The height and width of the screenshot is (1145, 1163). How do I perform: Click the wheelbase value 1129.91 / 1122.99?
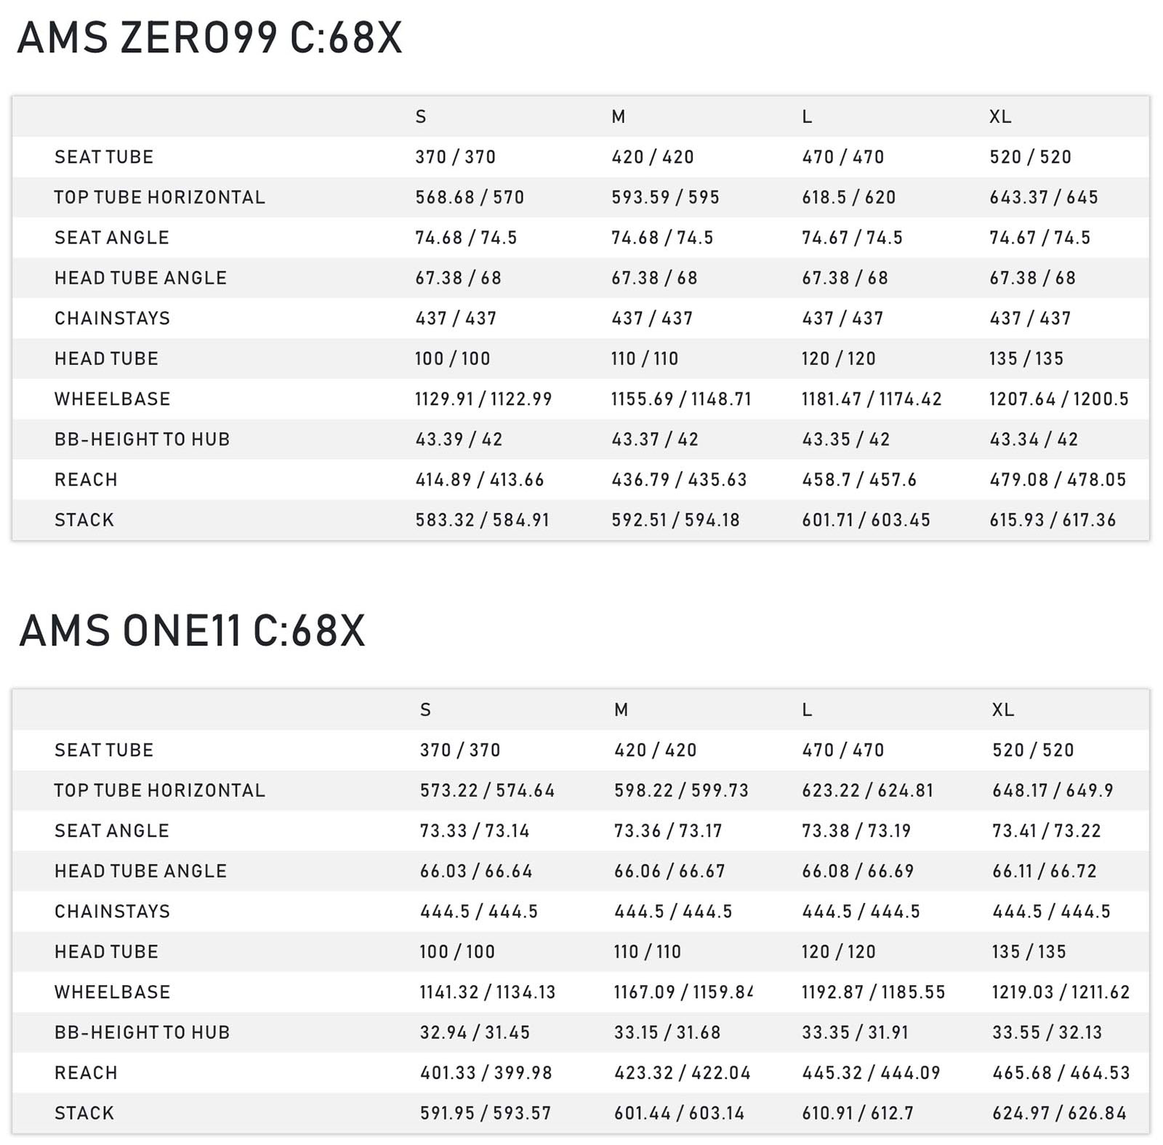click(483, 399)
